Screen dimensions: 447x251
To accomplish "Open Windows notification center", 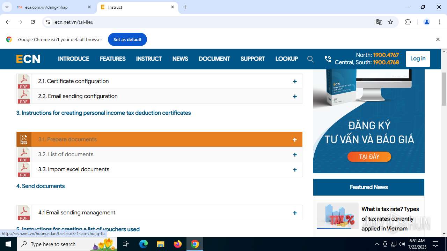I will tap(435, 244).
